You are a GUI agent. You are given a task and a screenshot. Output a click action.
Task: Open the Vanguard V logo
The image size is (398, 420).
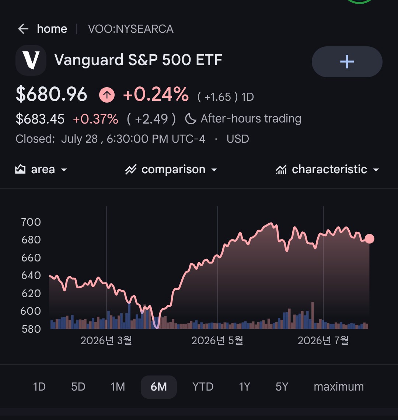(31, 60)
